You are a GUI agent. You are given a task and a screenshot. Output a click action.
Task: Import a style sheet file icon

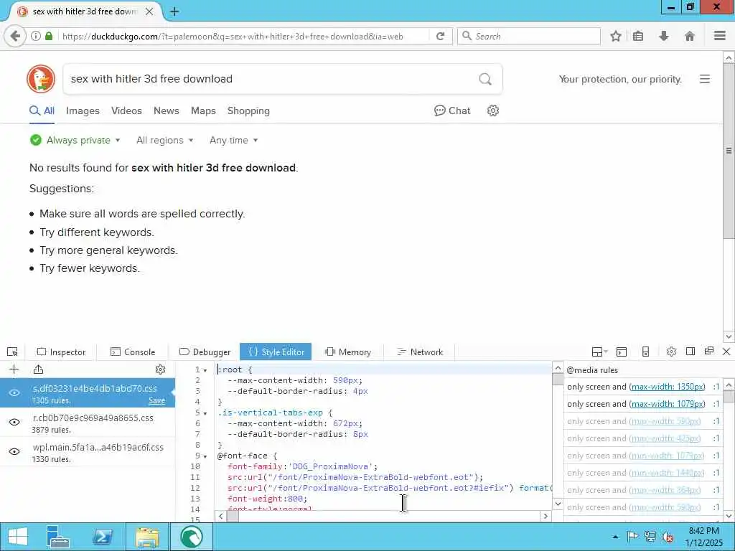(39, 369)
